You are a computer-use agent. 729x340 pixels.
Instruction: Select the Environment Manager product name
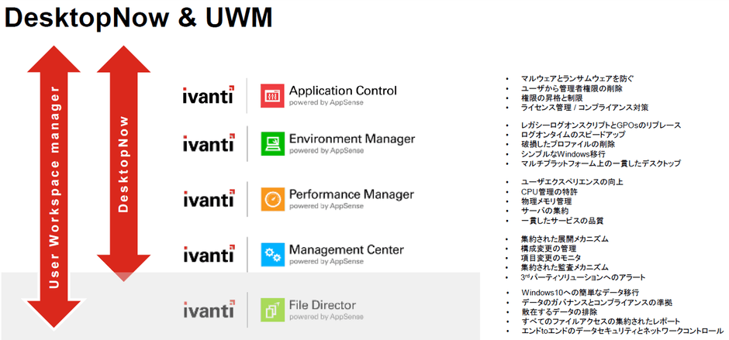[x=351, y=139]
